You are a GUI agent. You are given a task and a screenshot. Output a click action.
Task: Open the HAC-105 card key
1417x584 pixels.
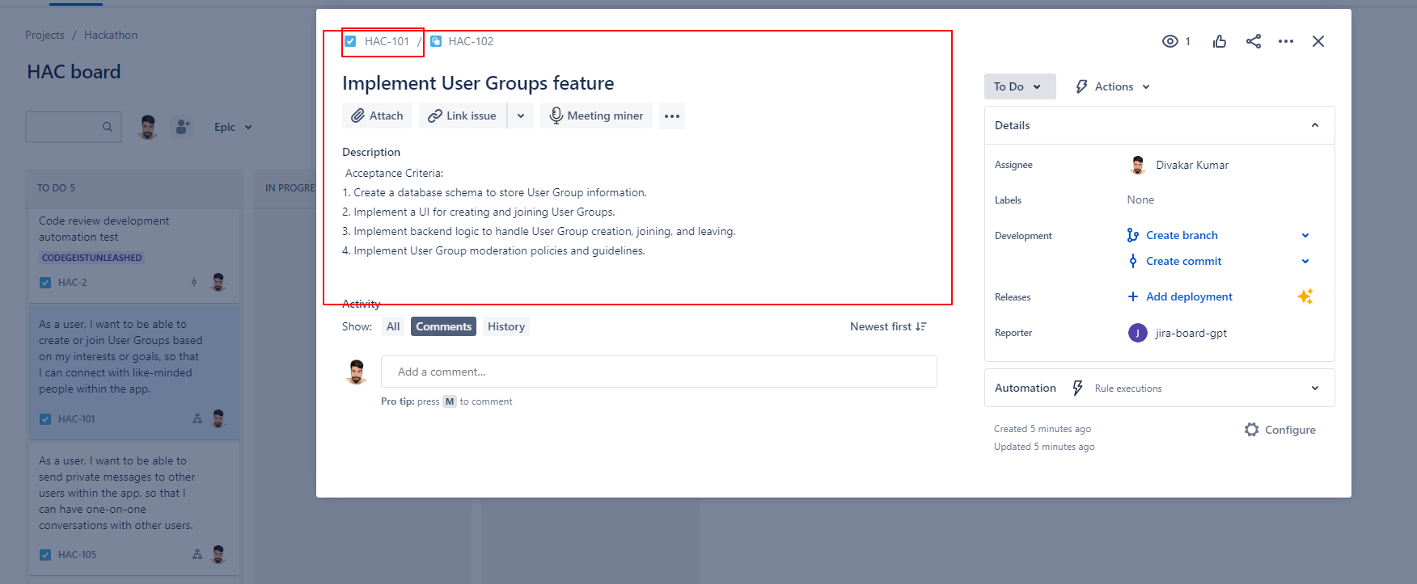[77, 555]
